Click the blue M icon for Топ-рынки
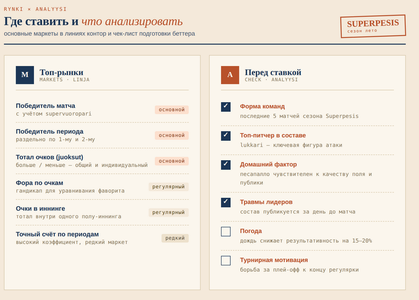 pyautogui.click(x=25, y=75)
